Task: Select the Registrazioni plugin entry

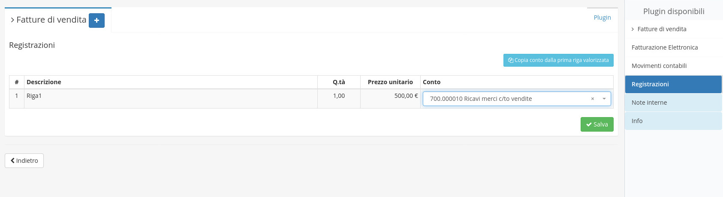Action: (673, 84)
